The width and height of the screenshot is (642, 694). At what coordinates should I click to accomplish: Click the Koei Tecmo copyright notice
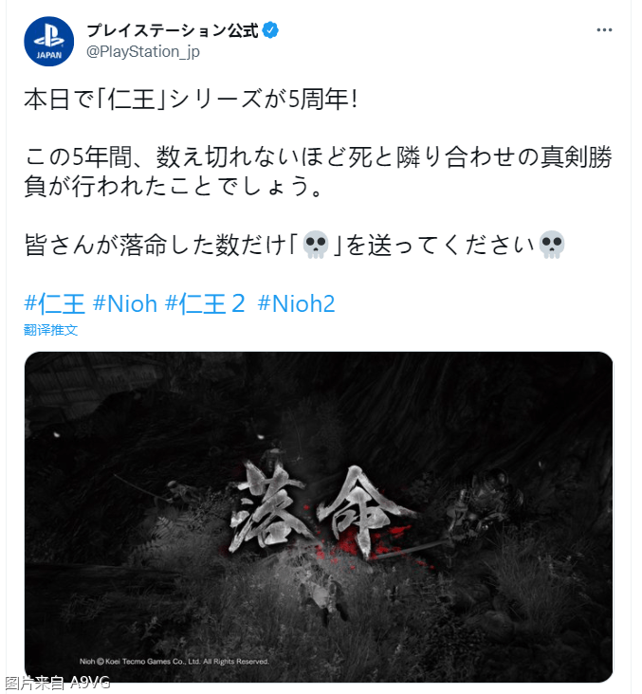(174, 661)
